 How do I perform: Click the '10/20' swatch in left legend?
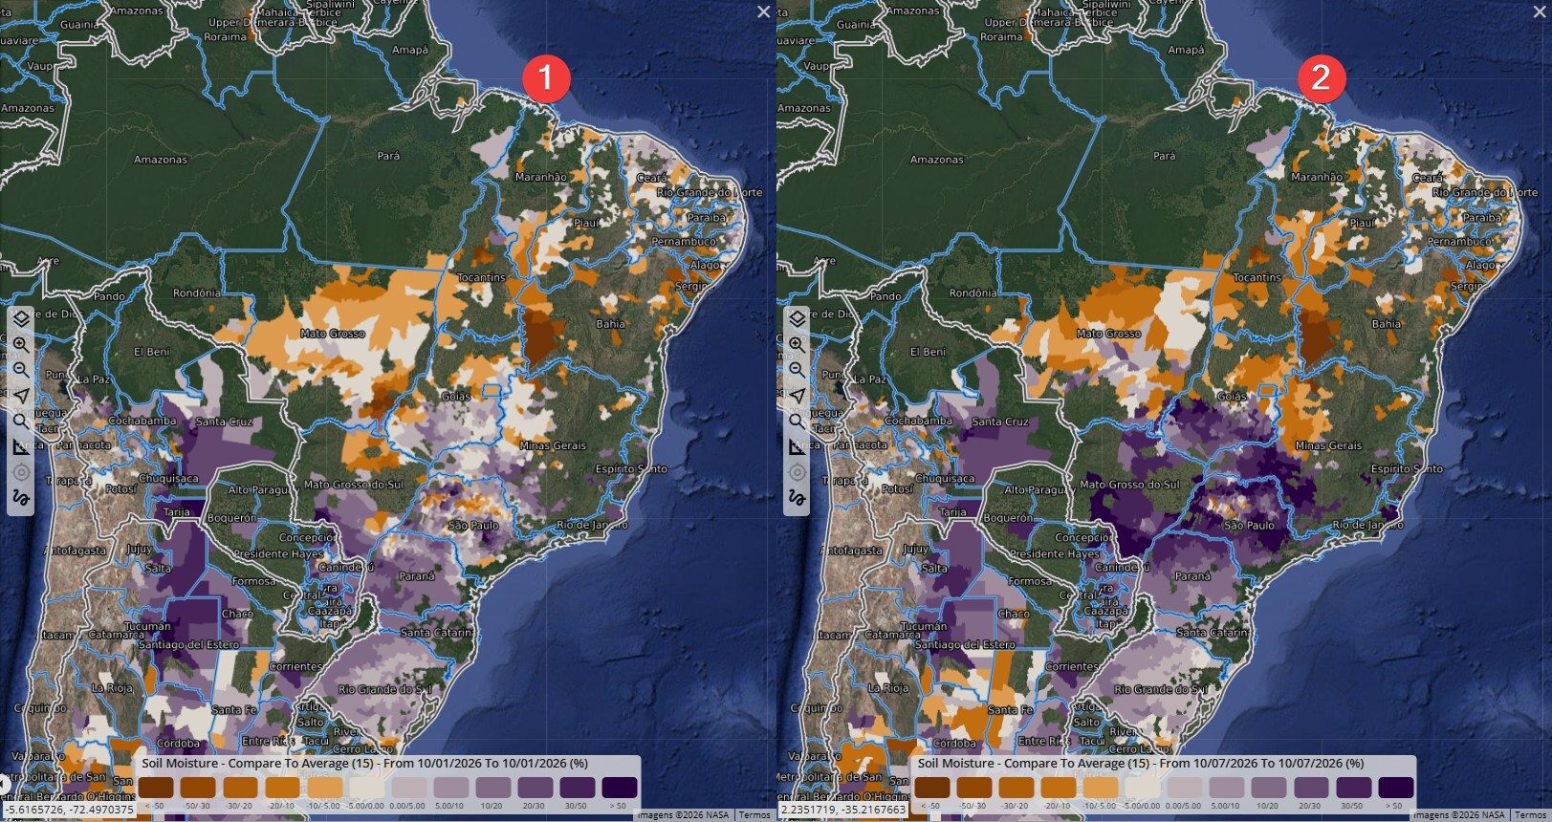493,788
